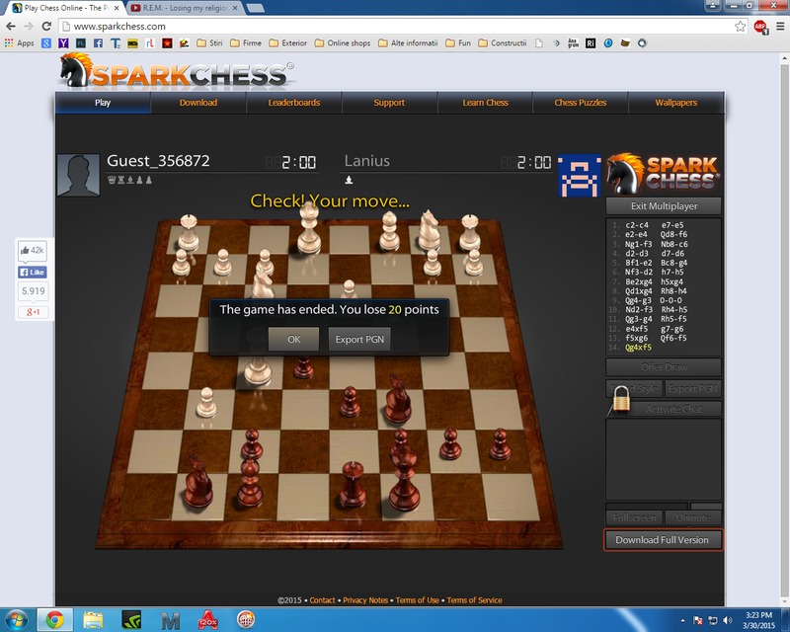Screen dimensions: 790x632
Task: Click the Google +1 button
Action: (x=33, y=312)
